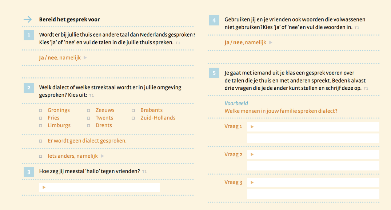Tick the Zuid-Hollands checkbox
The image size is (391, 210).
(133, 118)
